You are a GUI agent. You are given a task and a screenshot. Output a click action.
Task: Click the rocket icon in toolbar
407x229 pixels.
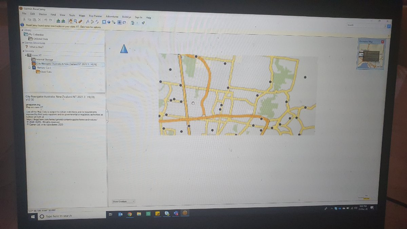pos(143,23)
